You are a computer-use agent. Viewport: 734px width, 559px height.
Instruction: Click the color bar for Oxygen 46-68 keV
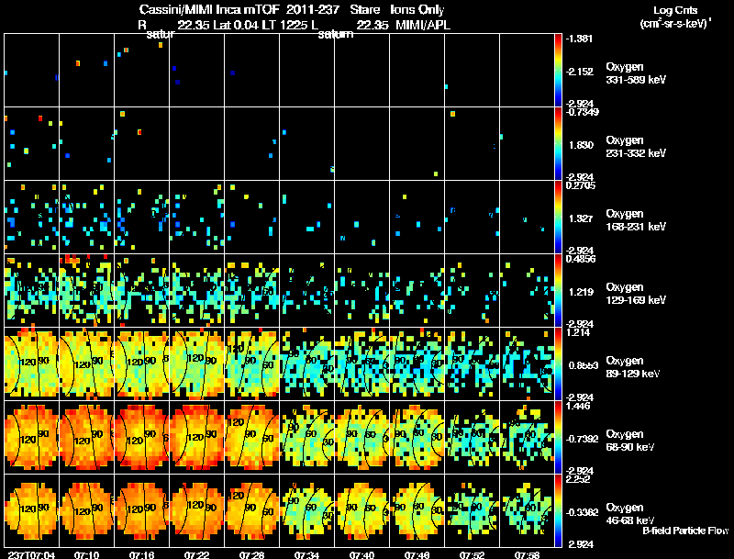click(558, 510)
